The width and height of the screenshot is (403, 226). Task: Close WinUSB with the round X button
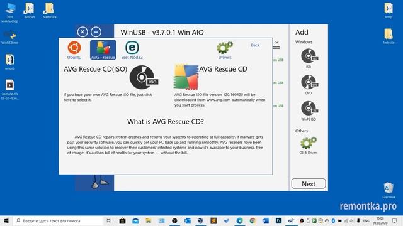click(82, 32)
